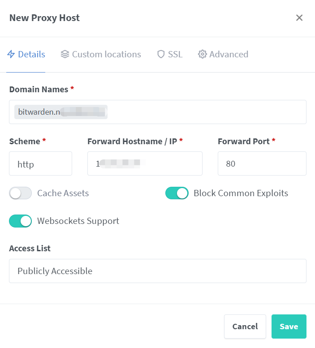Click the layers icon for Custom locations
Image resolution: width=315 pixels, height=348 pixels.
pyautogui.click(x=65, y=54)
